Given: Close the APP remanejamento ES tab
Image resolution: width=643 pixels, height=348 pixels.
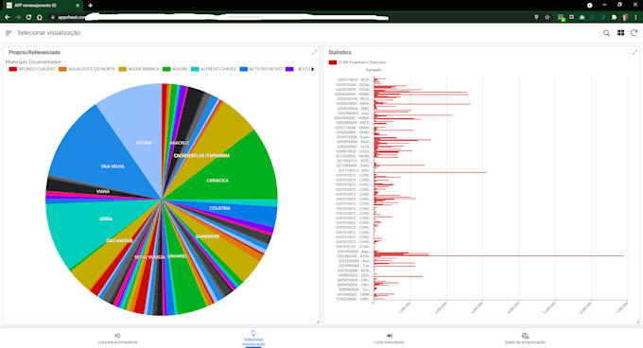Looking at the screenshot, I should [78, 6].
